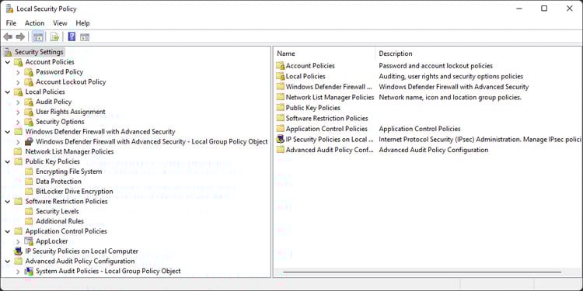Select Windows Defender Firewall with Advanced Security tree label

(x=100, y=132)
